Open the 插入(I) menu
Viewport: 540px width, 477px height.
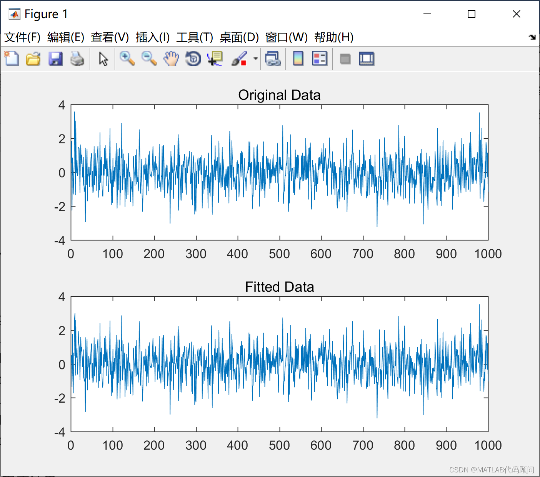153,37
